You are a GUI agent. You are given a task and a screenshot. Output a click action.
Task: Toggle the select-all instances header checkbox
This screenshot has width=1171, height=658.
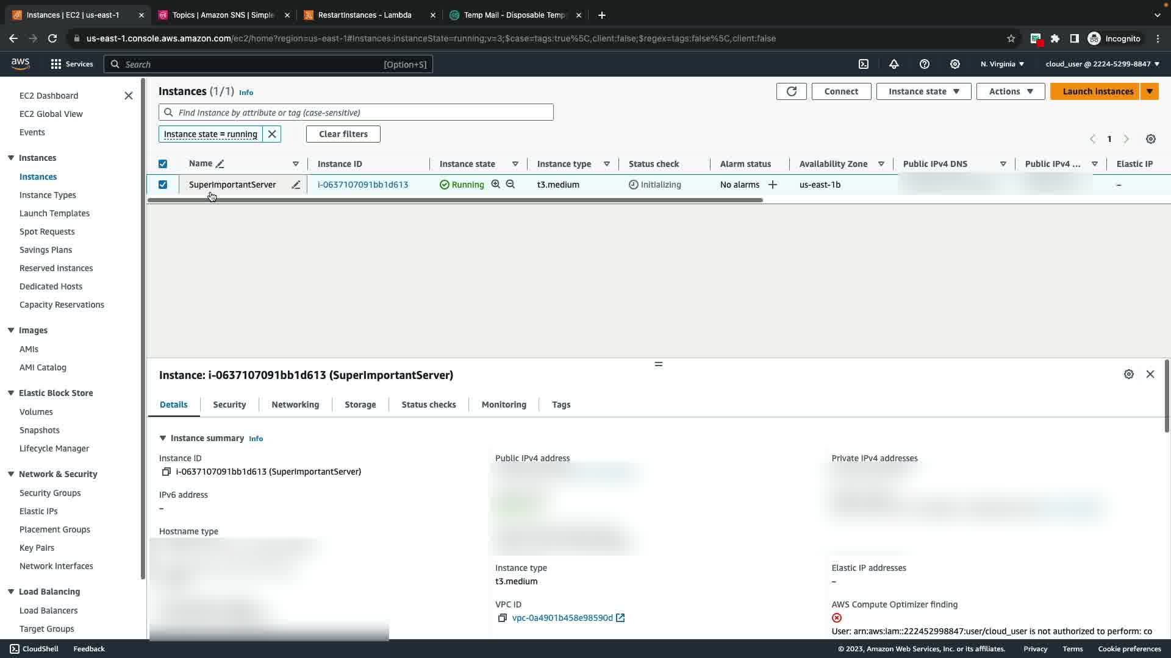pyautogui.click(x=163, y=164)
